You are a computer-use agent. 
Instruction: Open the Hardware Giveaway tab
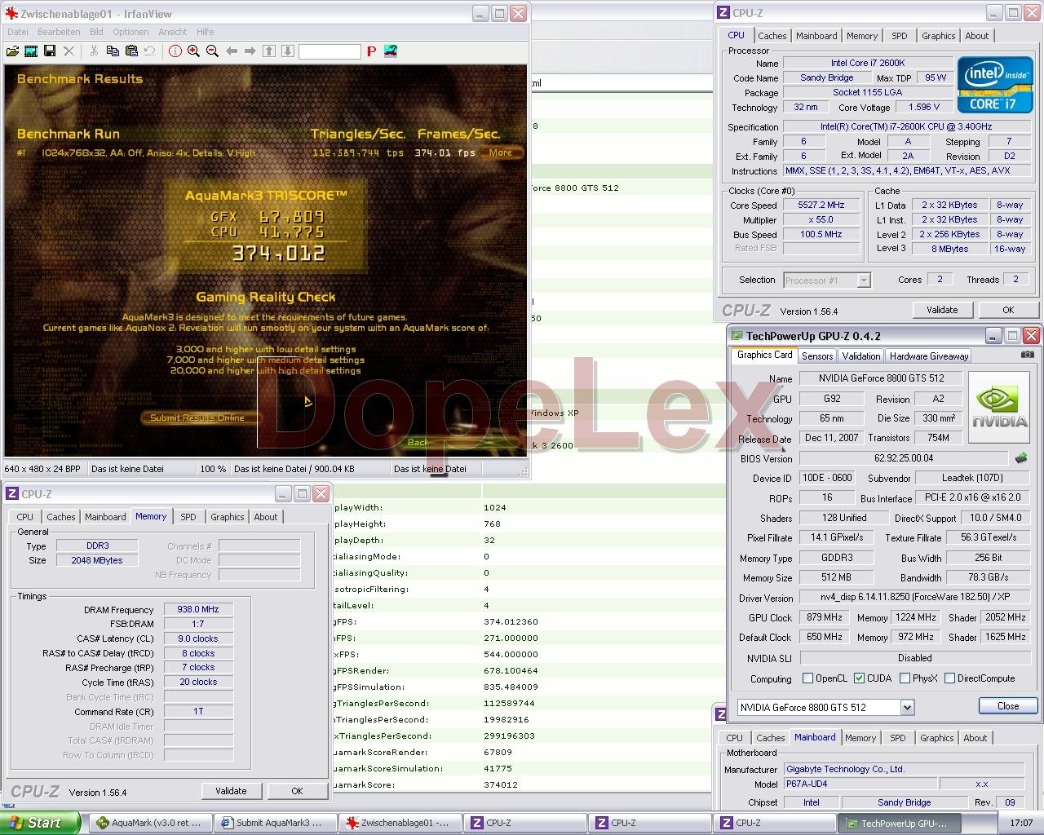pos(929,356)
